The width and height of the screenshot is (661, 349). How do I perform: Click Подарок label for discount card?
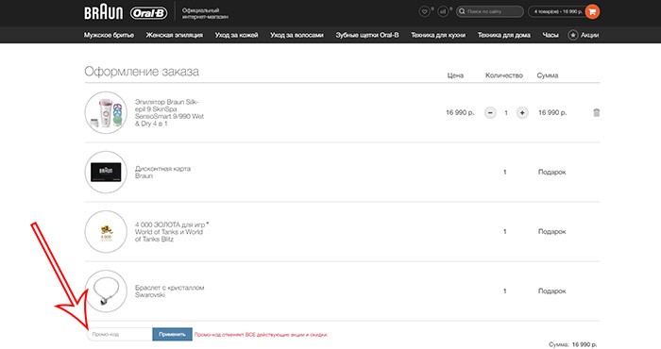[x=551, y=173]
